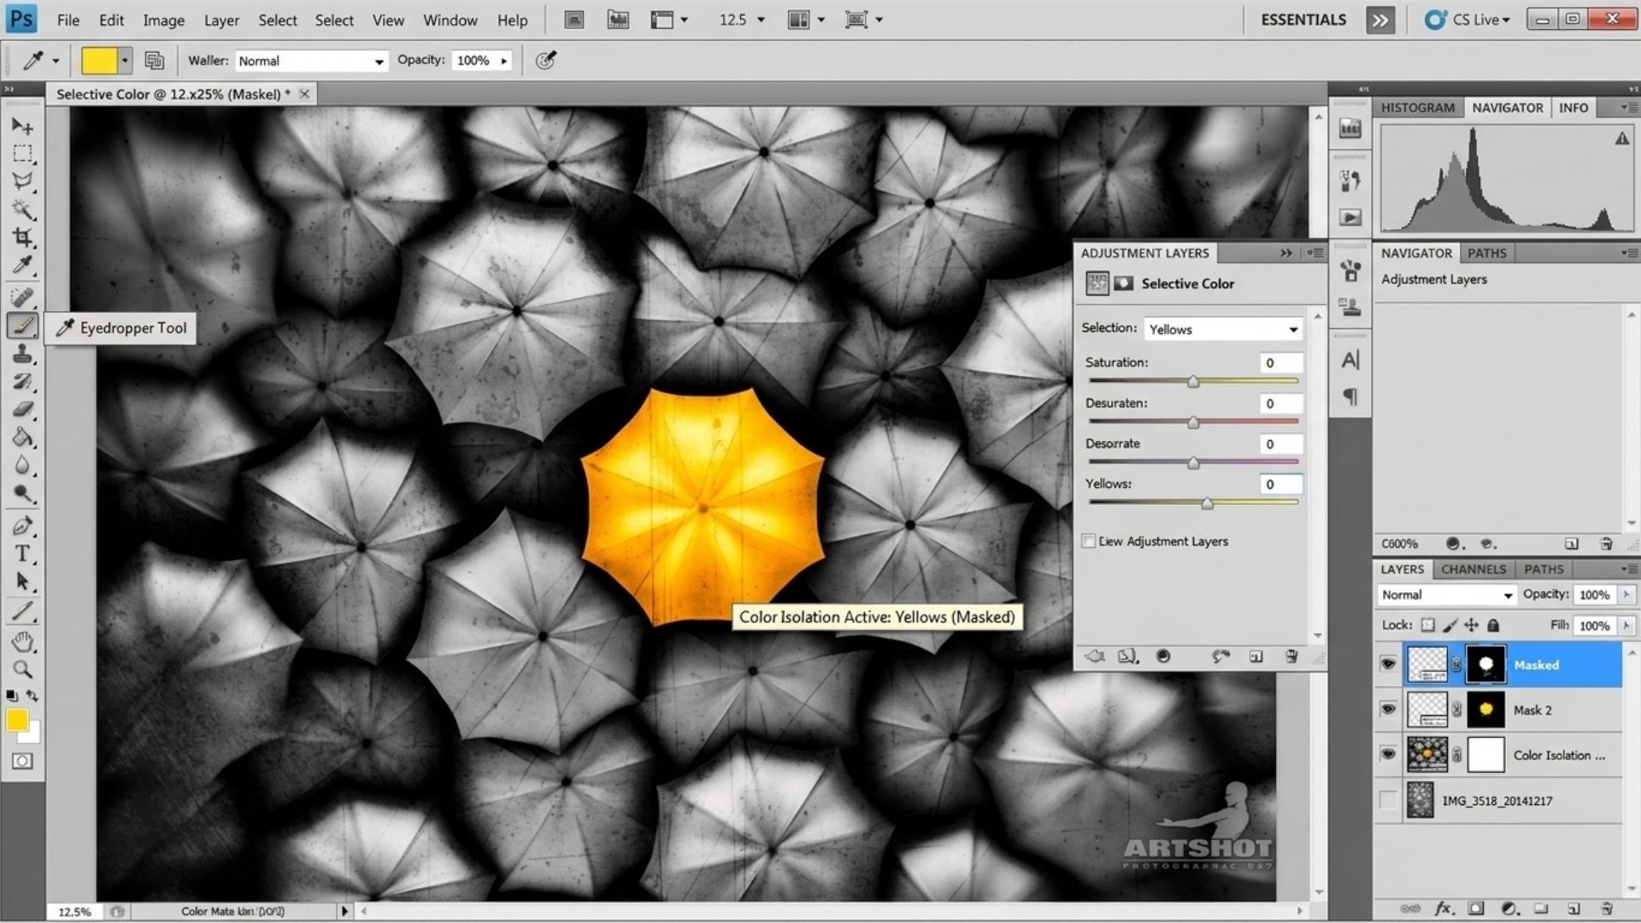
Task: Check the Liew Adjustment Layers checkbox
Action: pos(1088,541)
